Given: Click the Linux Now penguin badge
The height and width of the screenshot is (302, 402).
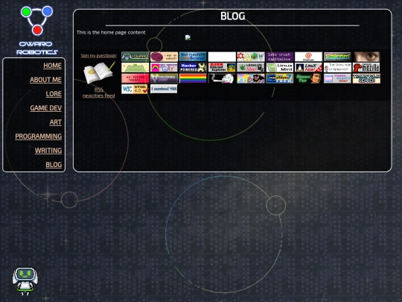Looking at the screenshot, I should [308, 68].
